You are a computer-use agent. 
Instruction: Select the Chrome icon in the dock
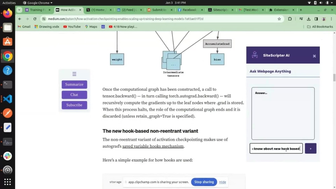pos(7,56)
